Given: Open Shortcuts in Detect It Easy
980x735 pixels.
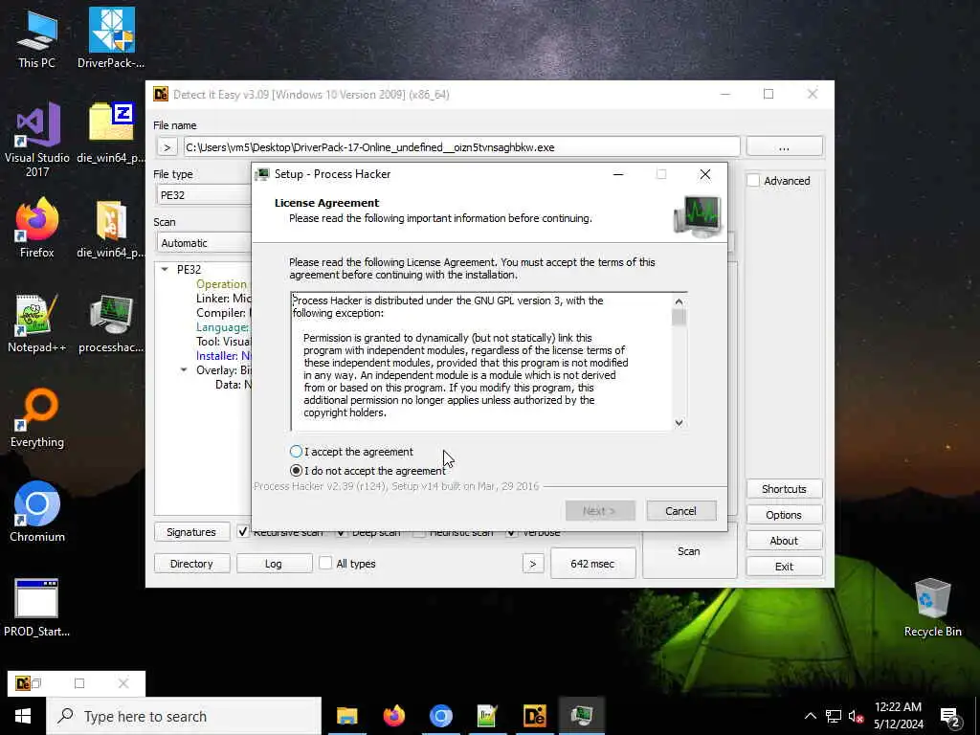Looking at the screenshot, I should [784, 489].
